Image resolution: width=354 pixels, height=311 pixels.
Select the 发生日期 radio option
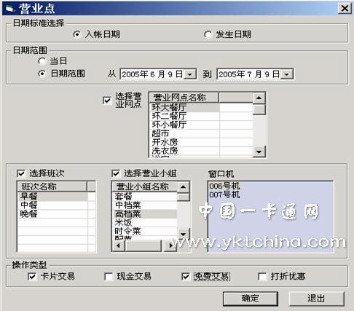208,34
